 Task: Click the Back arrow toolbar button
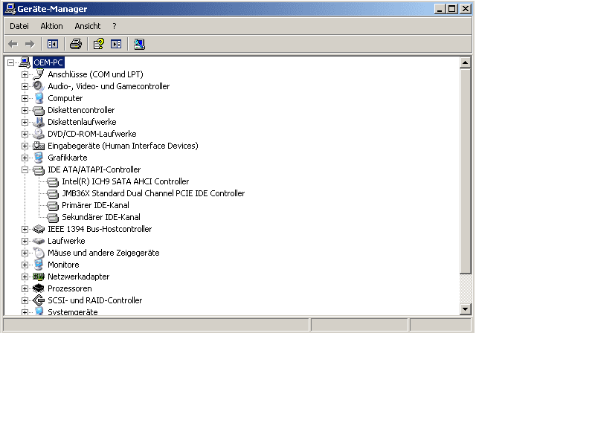tap(13, 45)
